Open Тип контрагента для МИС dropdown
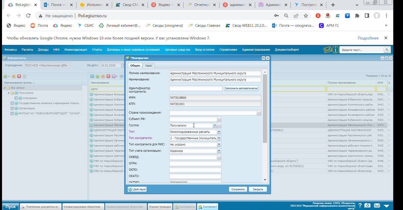 [x=219, y=144]
